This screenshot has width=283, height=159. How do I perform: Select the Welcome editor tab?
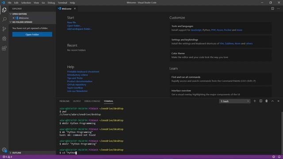pos(66,9)
